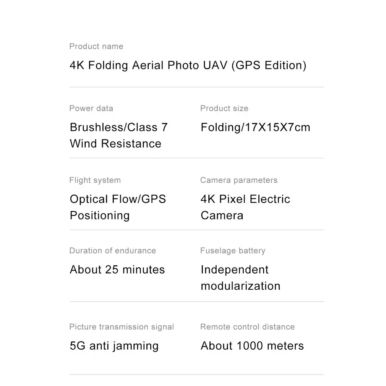This screenshot has height=386, width=386.
Task: Click the "Product name" label
Action: 96,47
